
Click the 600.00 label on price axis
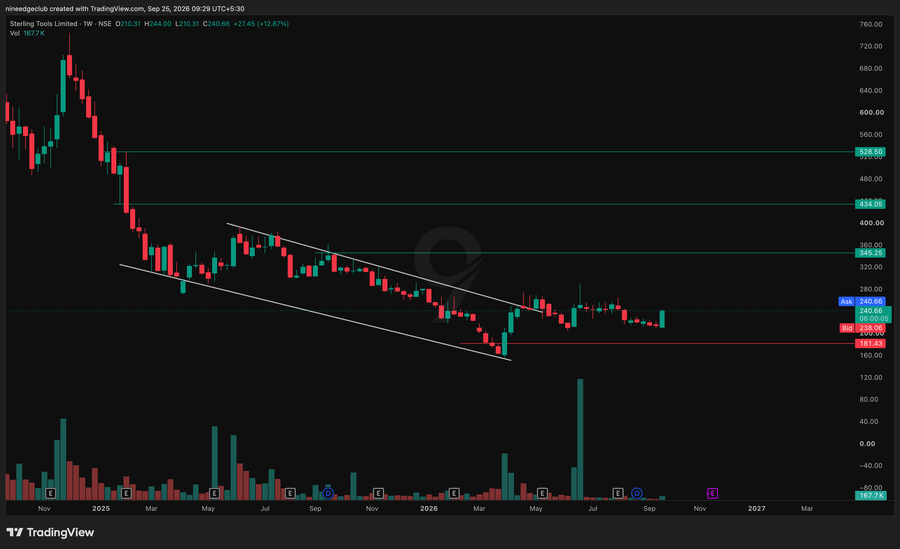871,112
